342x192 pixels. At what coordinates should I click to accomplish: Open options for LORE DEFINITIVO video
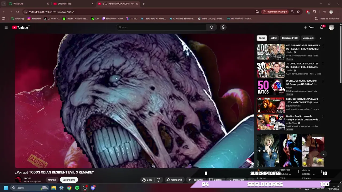(x=323, y=99)
